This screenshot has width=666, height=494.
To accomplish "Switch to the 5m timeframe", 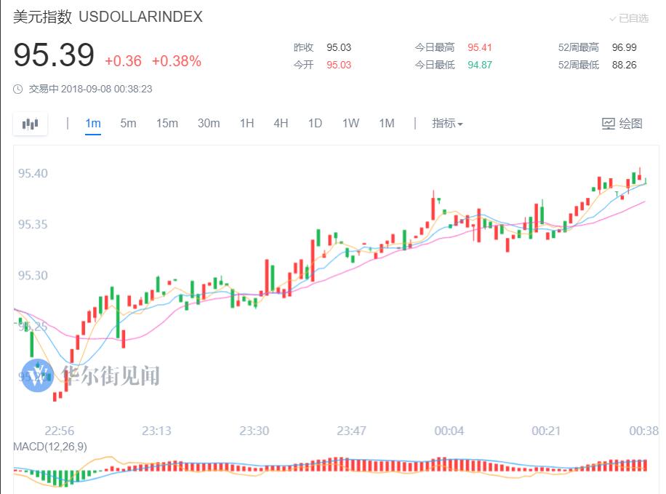I will pos(128,124).
